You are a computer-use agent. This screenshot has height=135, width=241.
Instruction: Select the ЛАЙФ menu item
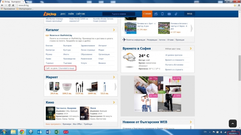pos(71,14)
